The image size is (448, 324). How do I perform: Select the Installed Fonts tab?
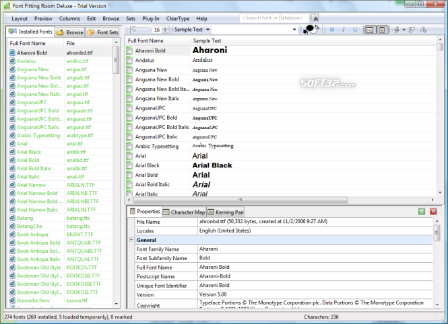point(30,32)
